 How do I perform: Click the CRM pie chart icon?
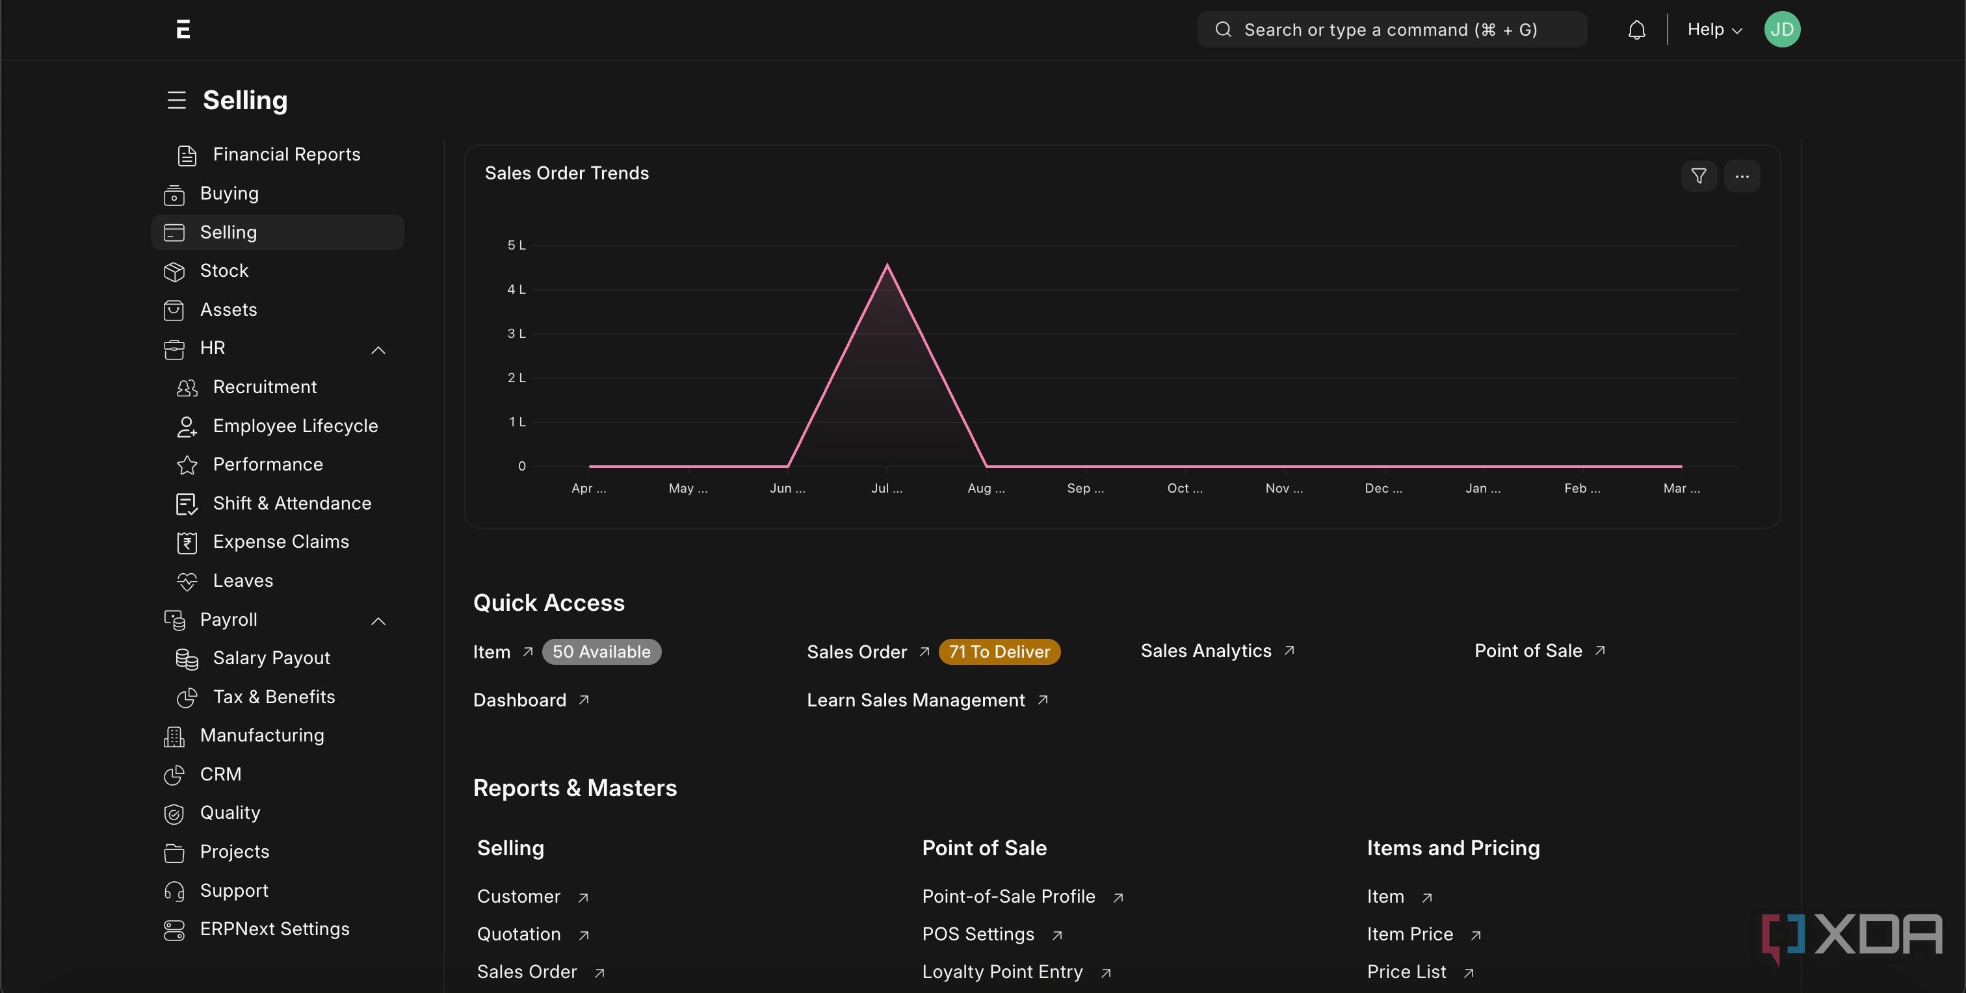click(x=174, y=776)
